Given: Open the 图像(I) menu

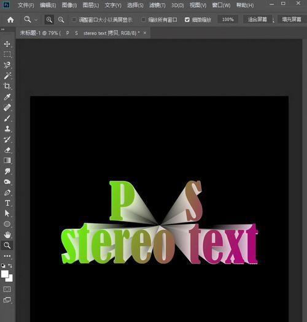Looking at the screenshot, I should click(69, 6).
